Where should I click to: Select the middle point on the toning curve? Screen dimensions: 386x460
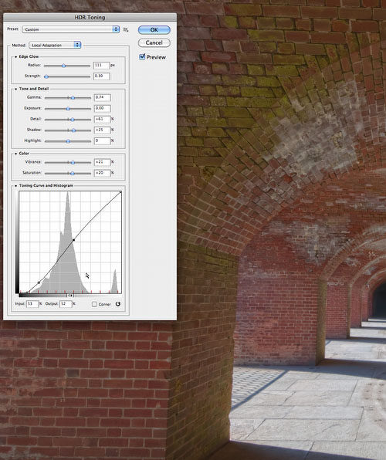point(73,240)
